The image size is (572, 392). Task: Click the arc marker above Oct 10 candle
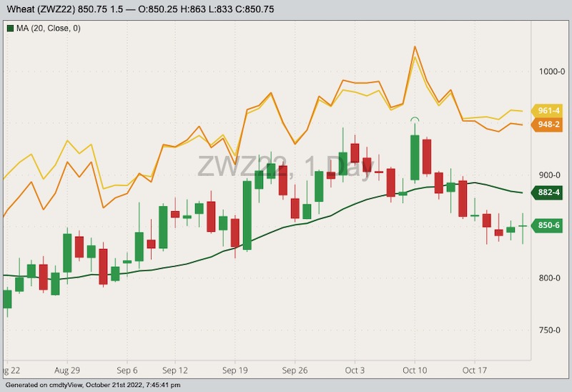[x=415, y=119]
